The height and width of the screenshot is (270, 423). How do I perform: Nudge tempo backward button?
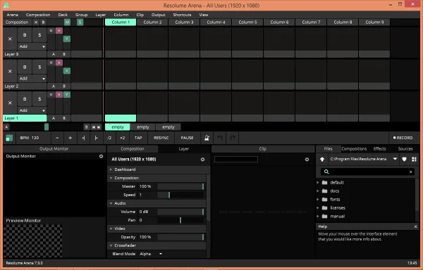tap(83, 138)
